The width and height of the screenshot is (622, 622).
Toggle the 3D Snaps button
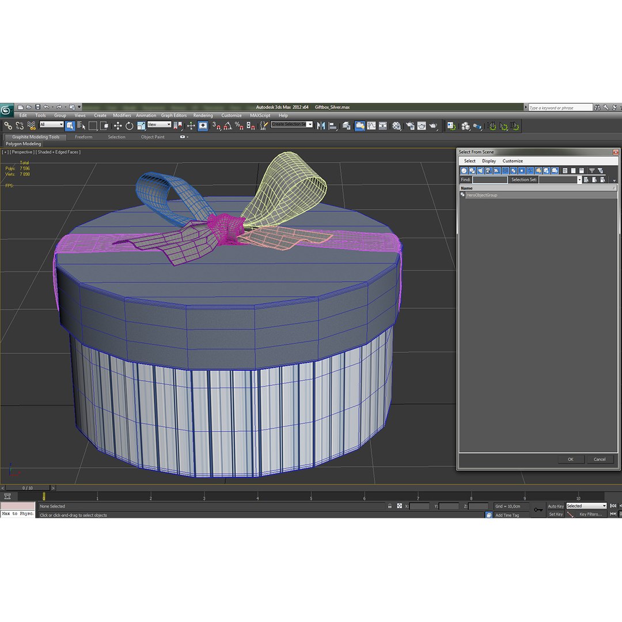[x=216, y=126]
